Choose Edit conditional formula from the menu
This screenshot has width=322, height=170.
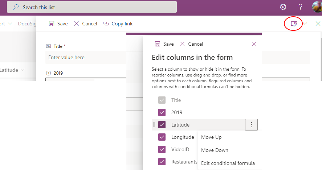[228, 163]
